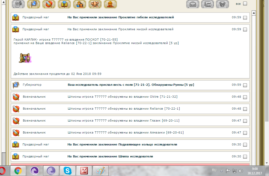This screenshot has width=269, height=176.
Task: Expand the 'Подавляющее кольцо исследователя' message
Action: point(122,145)
